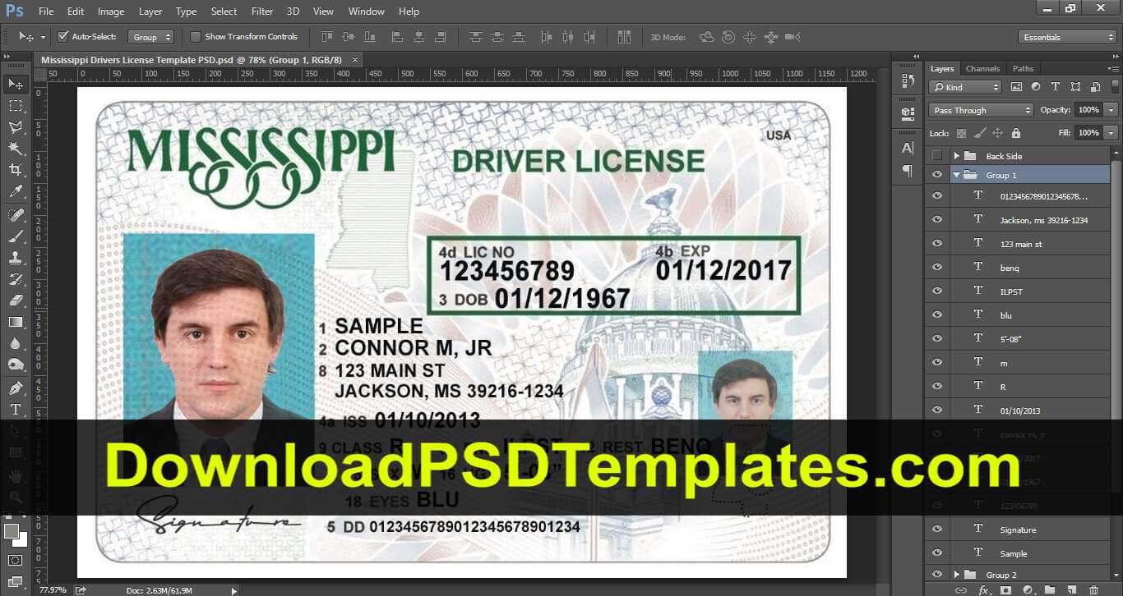Hide the 'benq' text layer
The image size is (1123, 596).
click(937, 267)
